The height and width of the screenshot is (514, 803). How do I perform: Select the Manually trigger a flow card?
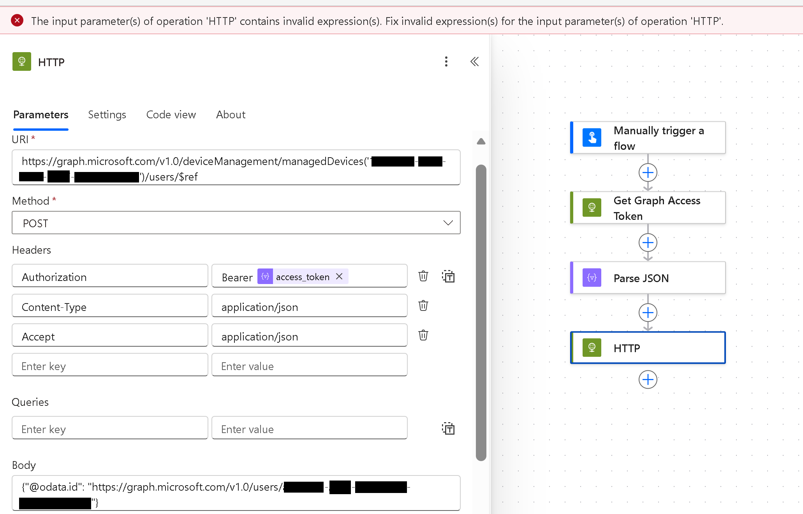coord(648,138)
